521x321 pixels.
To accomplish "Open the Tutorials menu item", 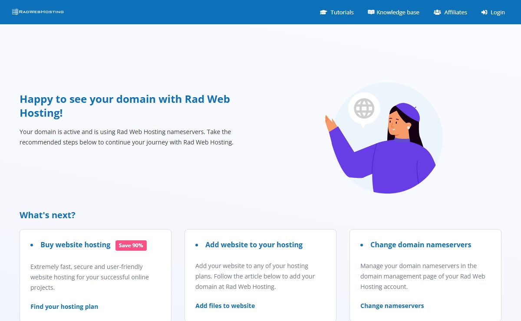I will 336,12.
